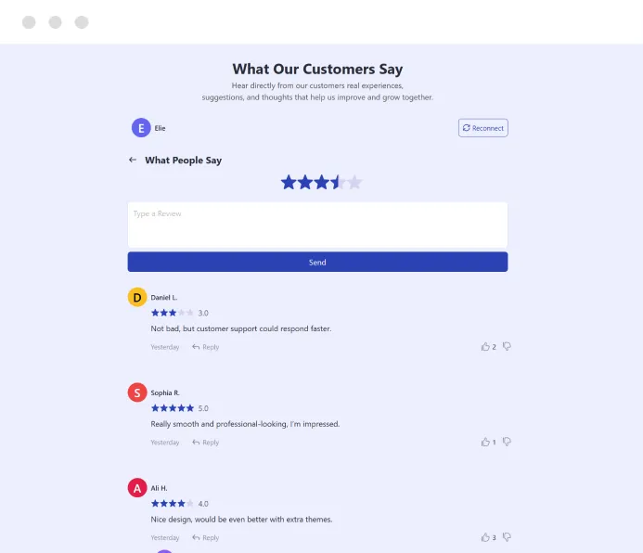Click the back arrow beside What People Say
The image size is (643, 553).
[133, 161]
